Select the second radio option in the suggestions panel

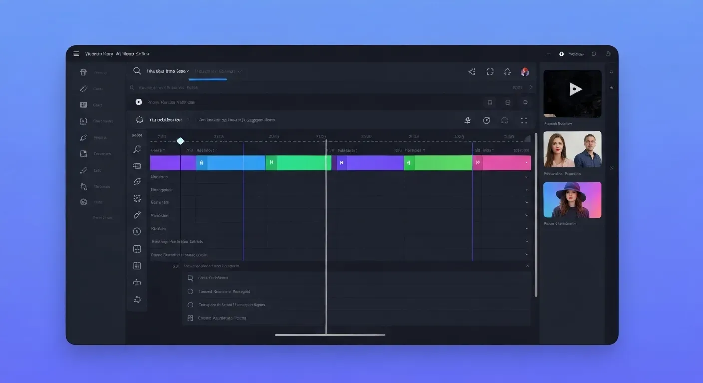tap(190, 305)
